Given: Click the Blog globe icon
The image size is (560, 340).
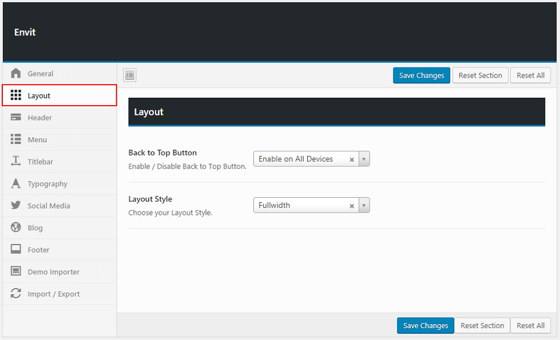Looking at the screenshot, I should pos(16,228).
